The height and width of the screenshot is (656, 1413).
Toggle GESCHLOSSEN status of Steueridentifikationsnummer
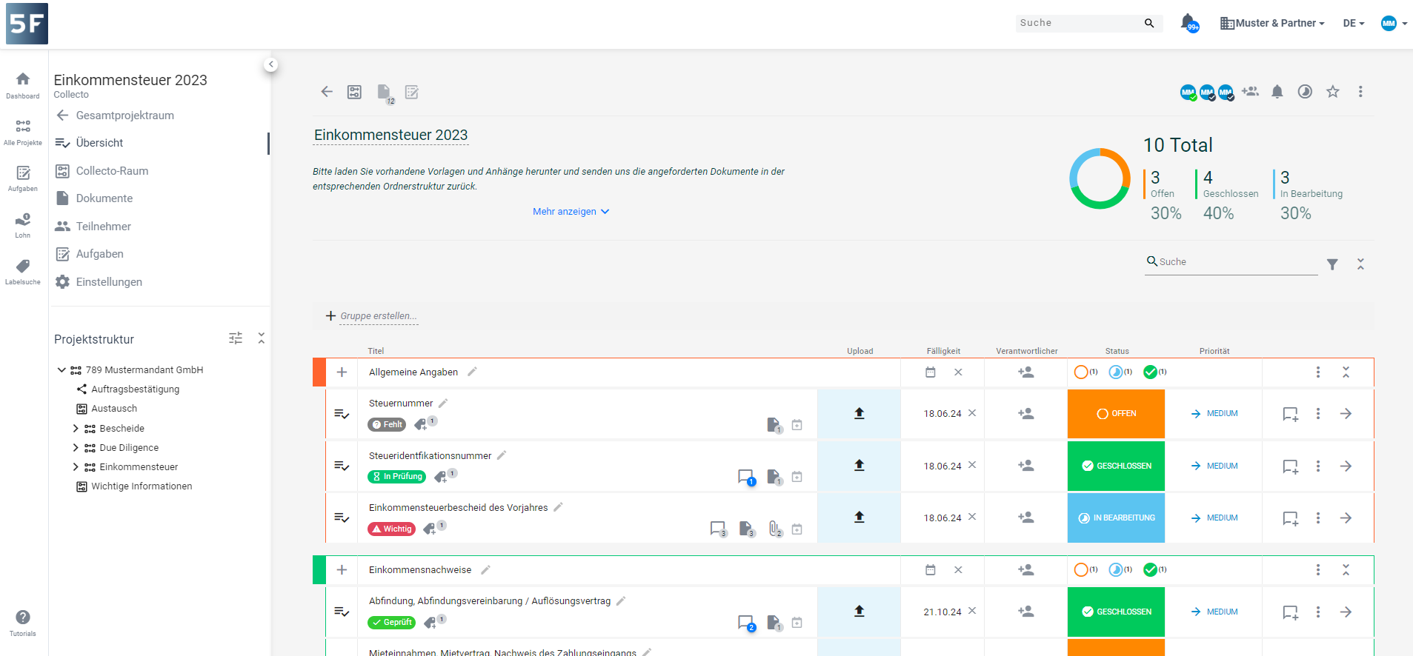[1116, 466]
